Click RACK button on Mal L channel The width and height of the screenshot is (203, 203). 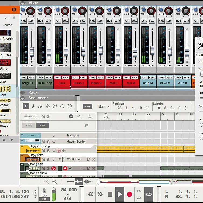point(118,77)
